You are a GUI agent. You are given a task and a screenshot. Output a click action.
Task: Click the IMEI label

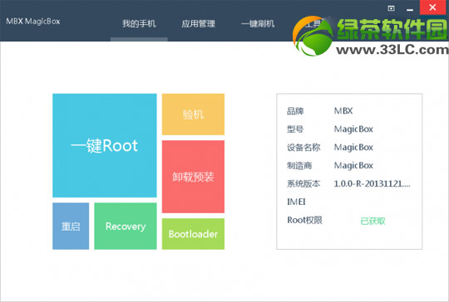pos(296,202)
